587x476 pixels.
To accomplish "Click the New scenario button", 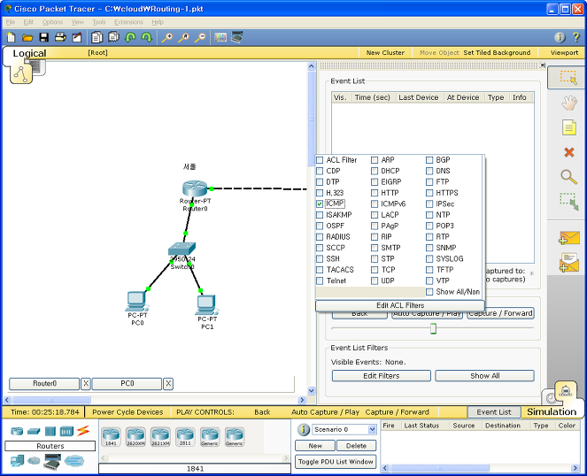I will click(315, 446).
